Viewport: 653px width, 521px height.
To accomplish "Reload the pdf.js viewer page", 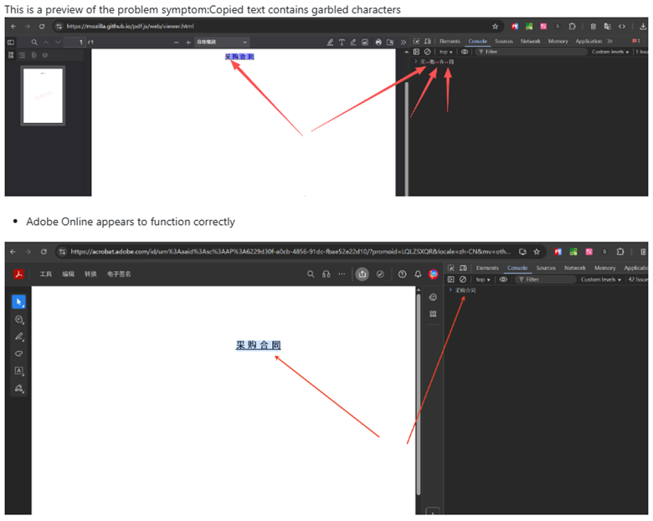I will tap(42, 26).
